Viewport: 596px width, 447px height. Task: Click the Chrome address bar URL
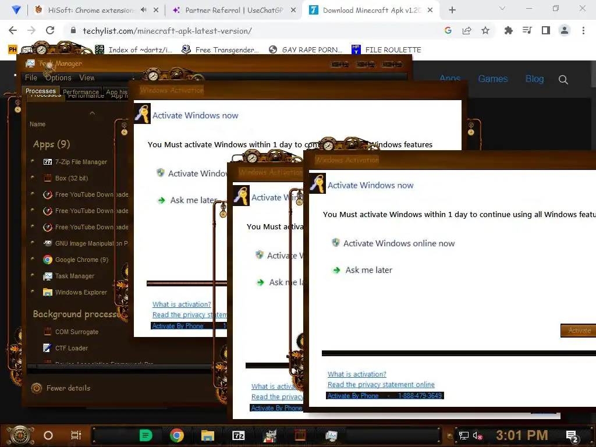click(x=167, y=31)
